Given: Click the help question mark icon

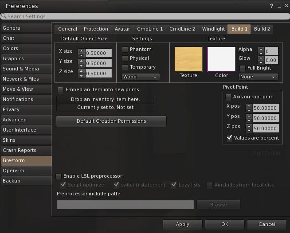Looking at the screenshot, I should click(271, 6).
